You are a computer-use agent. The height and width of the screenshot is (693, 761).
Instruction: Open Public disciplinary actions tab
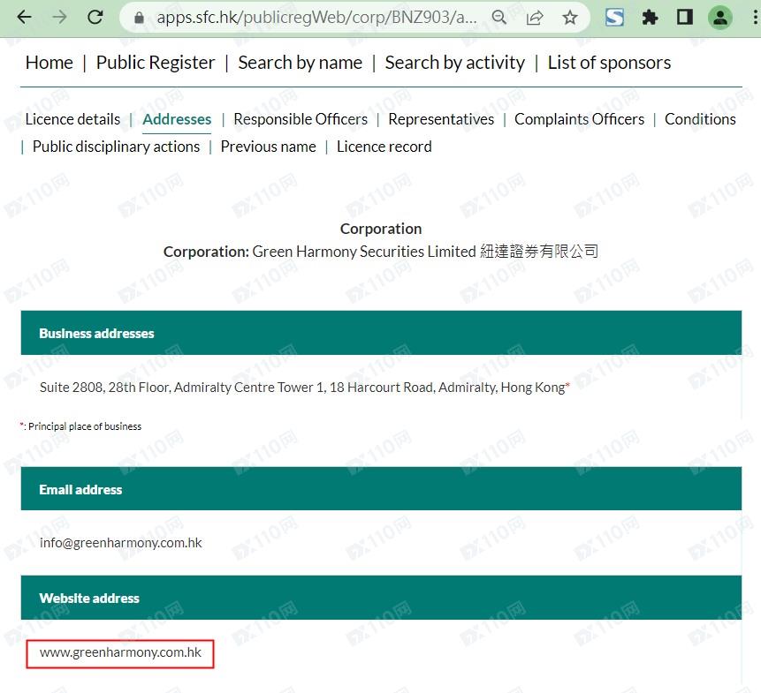(x=116, y=147)
